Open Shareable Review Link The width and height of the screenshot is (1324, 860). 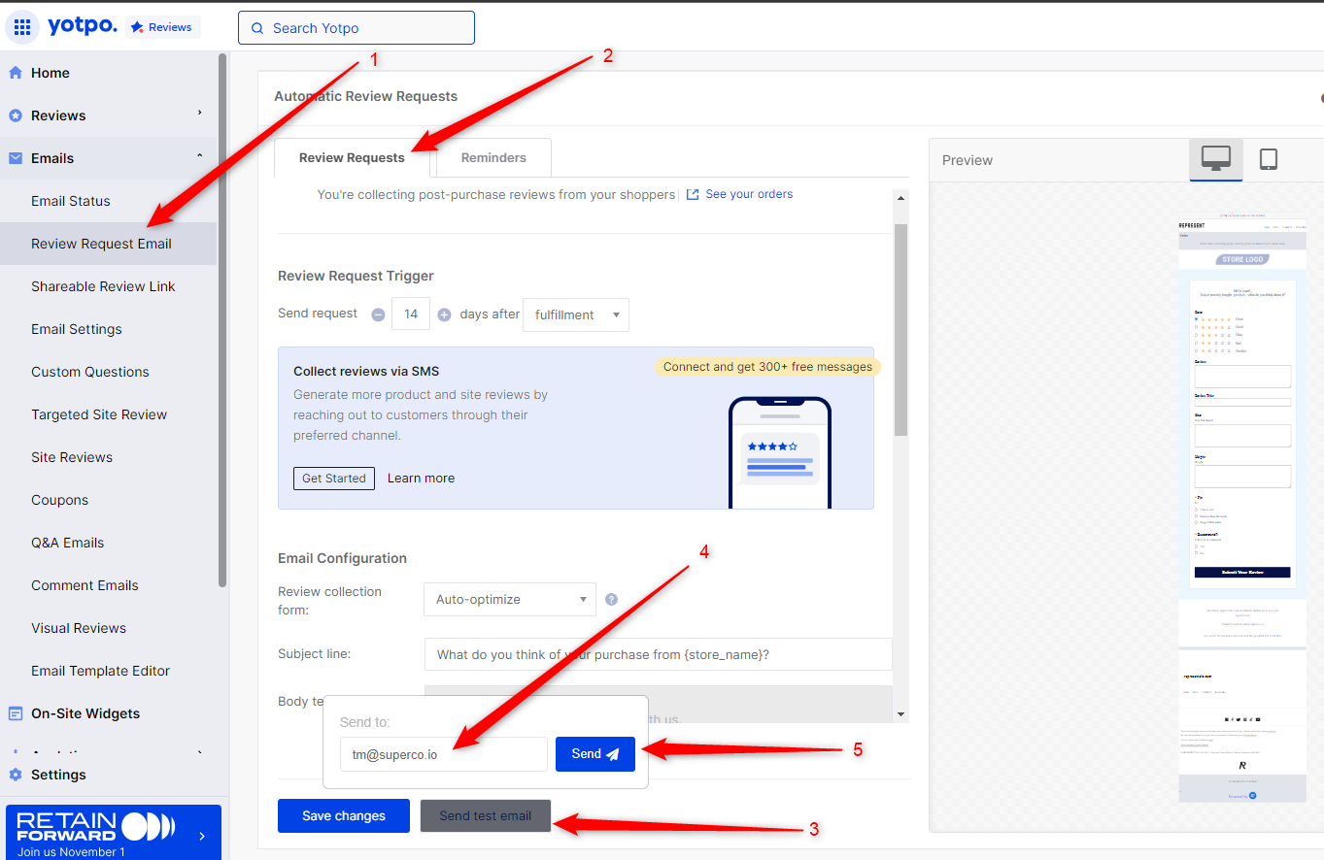tap(103, 286)
